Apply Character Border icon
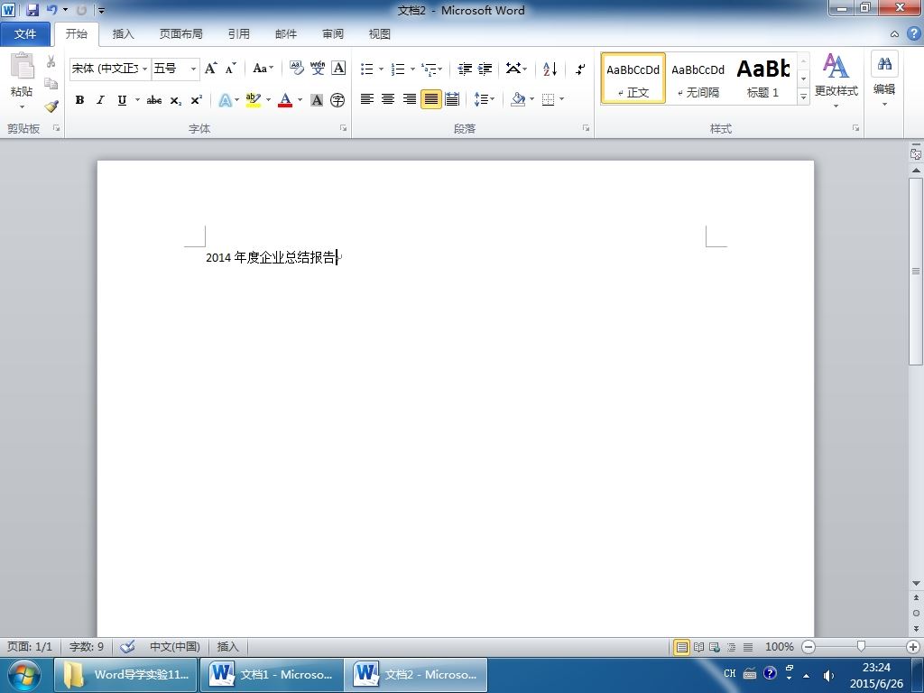Image resolution: width=924 pixels, height=693 pixels. 338,69
